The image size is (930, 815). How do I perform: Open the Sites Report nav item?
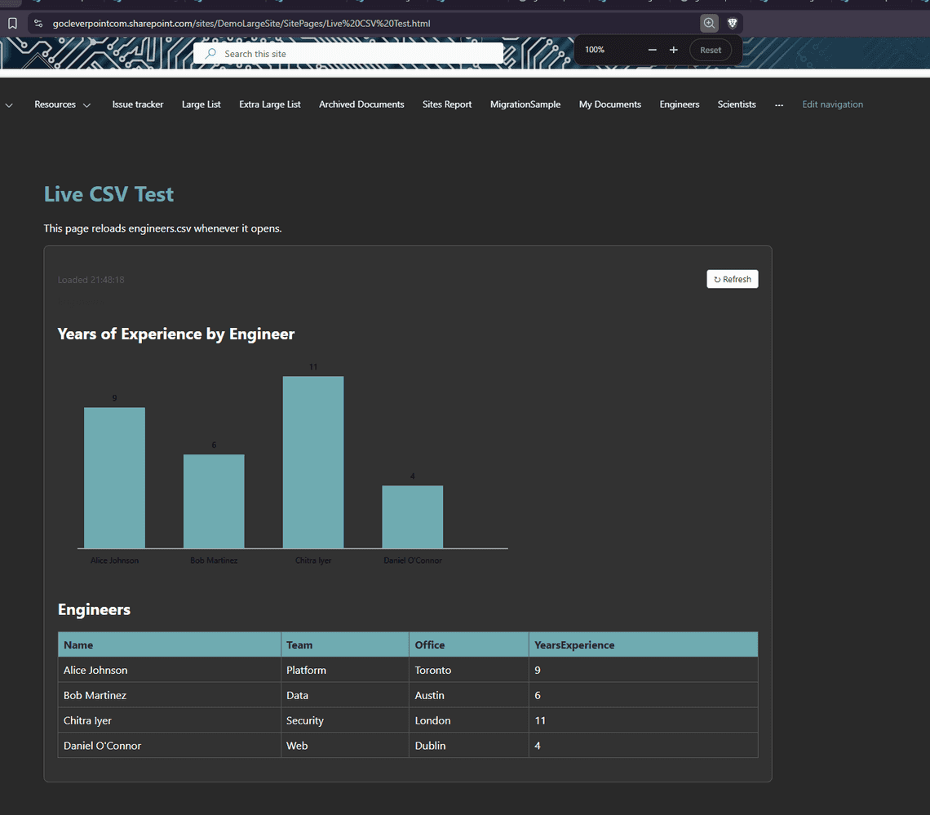tap(447, 104)
